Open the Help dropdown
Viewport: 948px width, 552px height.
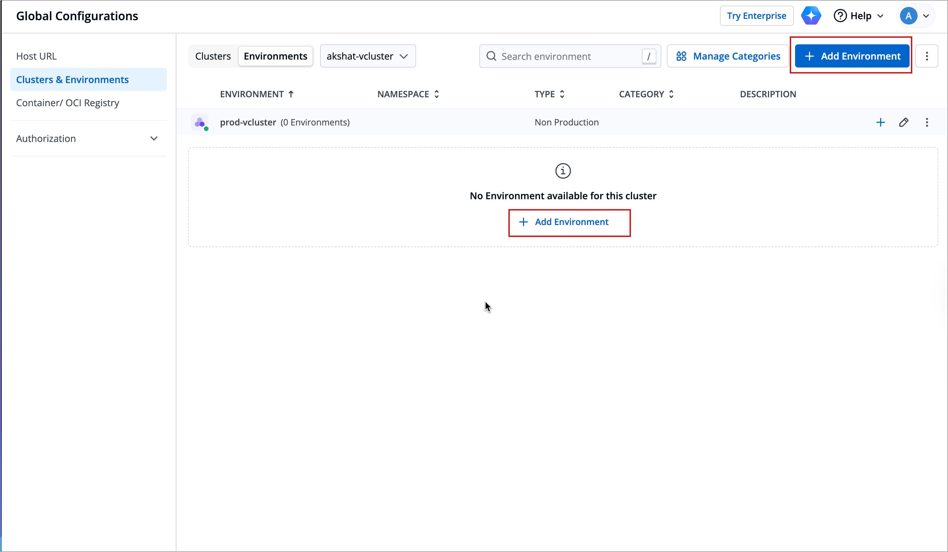(x=859, y=16)
